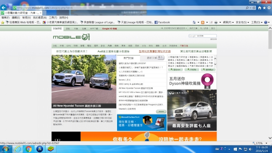The image size is (272, 153).
Task: Open the Hyundai Tucson article photo
Action: click(84, 79)
